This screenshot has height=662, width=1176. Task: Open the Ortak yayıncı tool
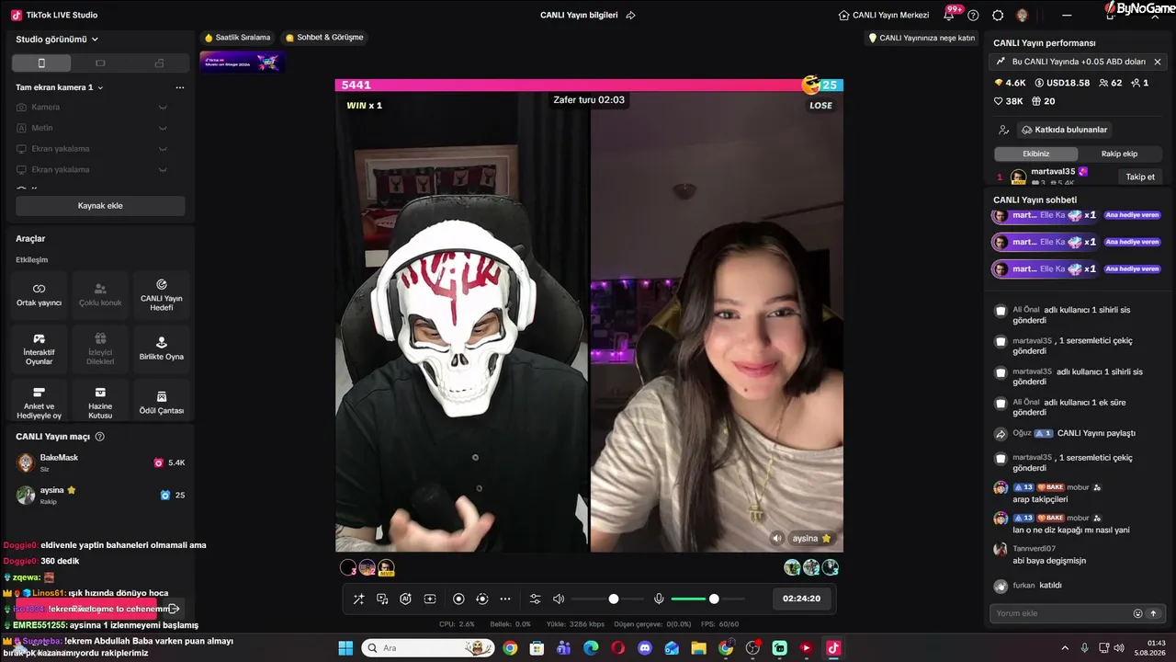point(39,294)
